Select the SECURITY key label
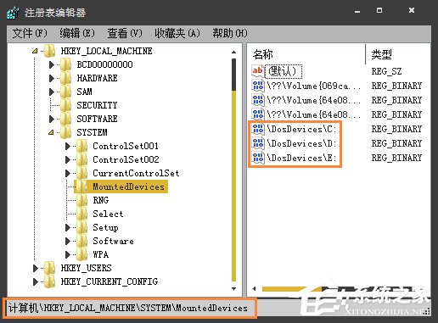Image resolution: width=438 pixels, height=323 pixels. (97, 105)
